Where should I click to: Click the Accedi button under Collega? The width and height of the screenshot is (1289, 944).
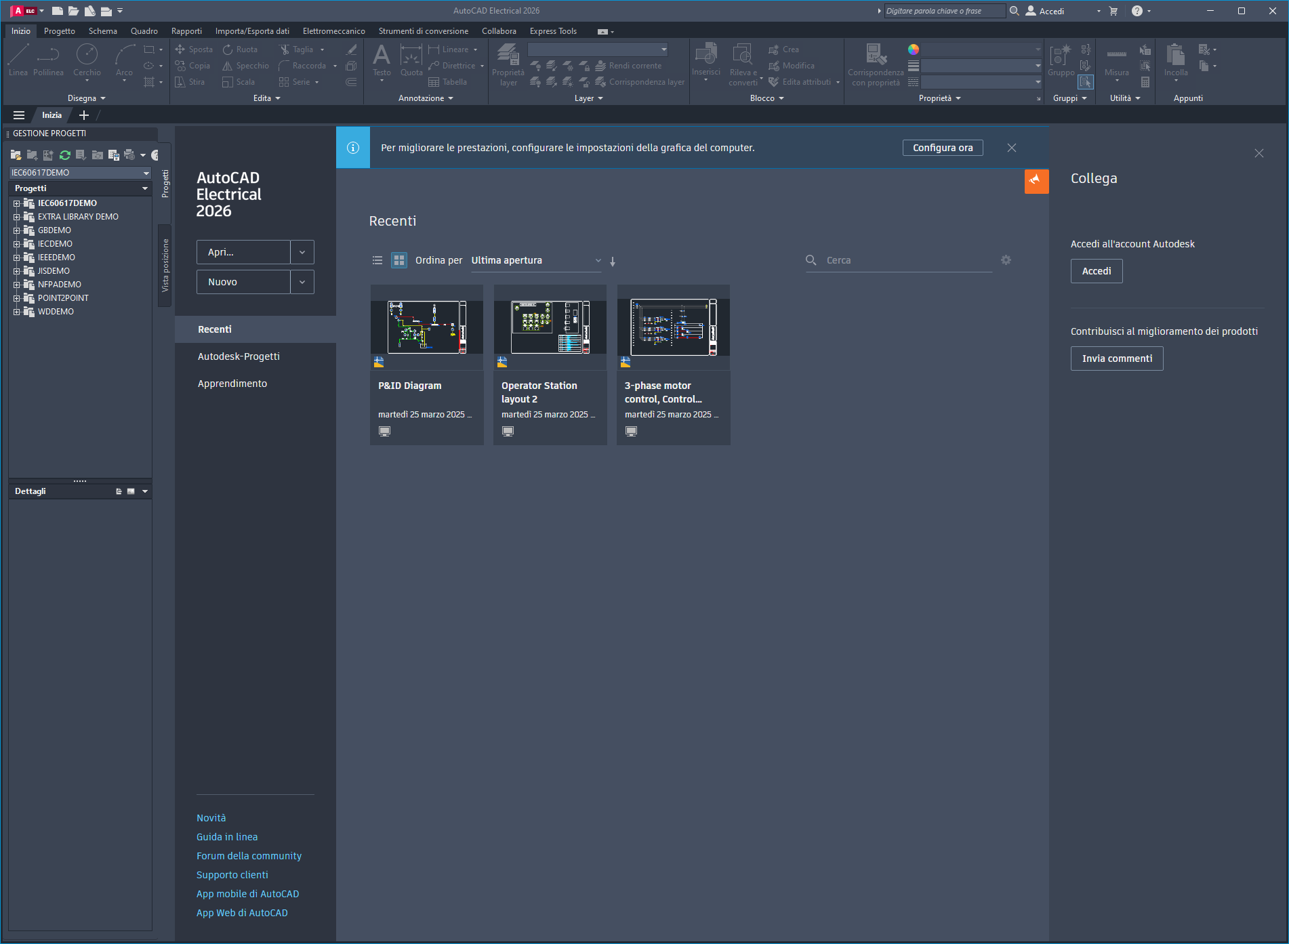(x=1097, y=271)
